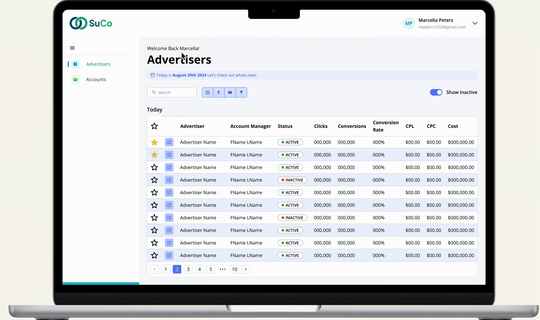This screenshot has height=320, width=540.
Task: Star the advertiser in the last table row
Action: 154,255
